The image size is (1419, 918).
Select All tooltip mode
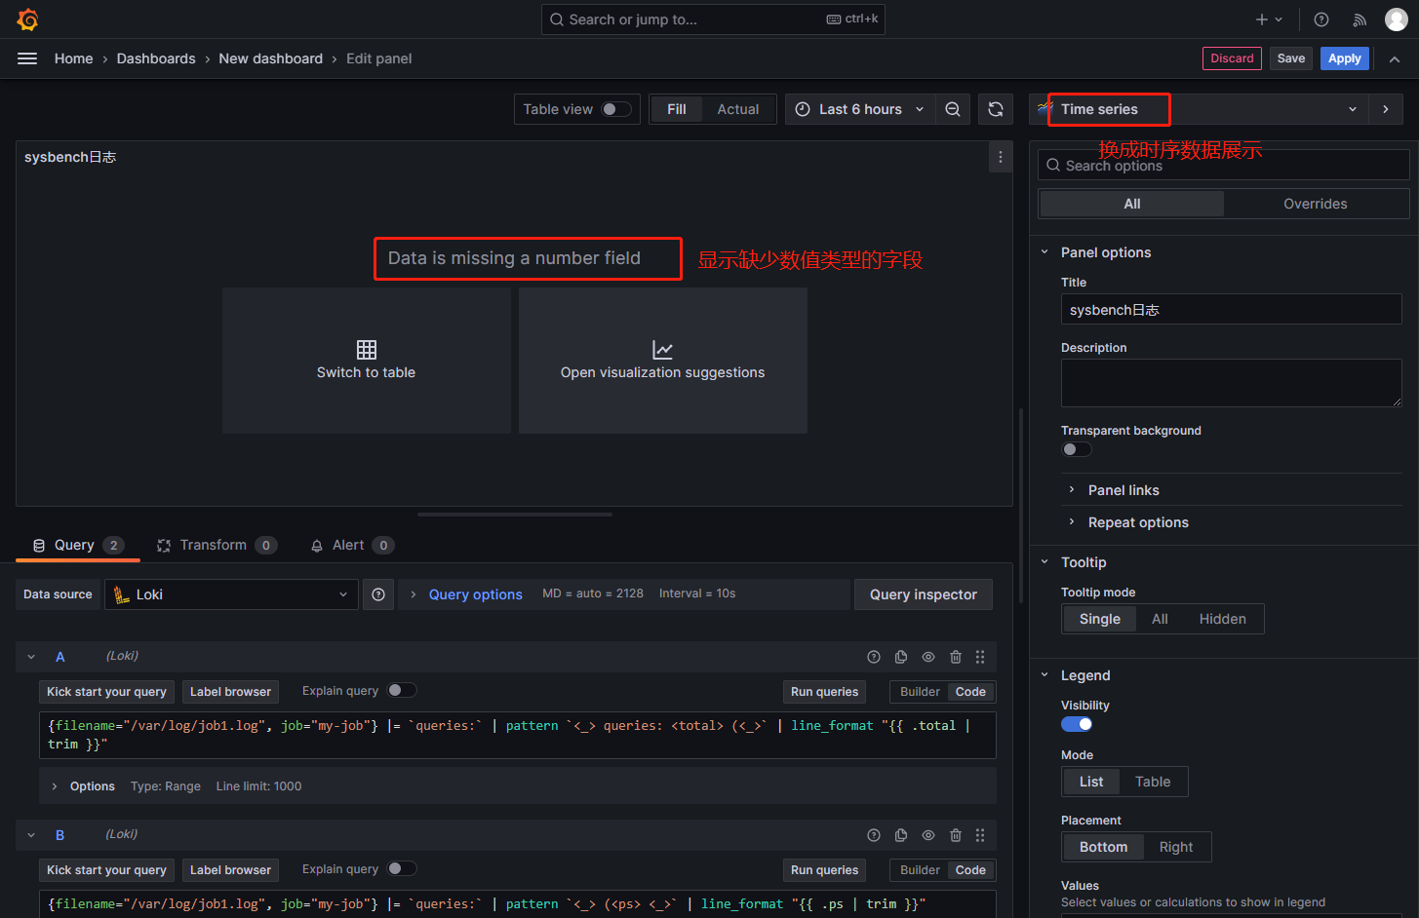coord(1160,619)
